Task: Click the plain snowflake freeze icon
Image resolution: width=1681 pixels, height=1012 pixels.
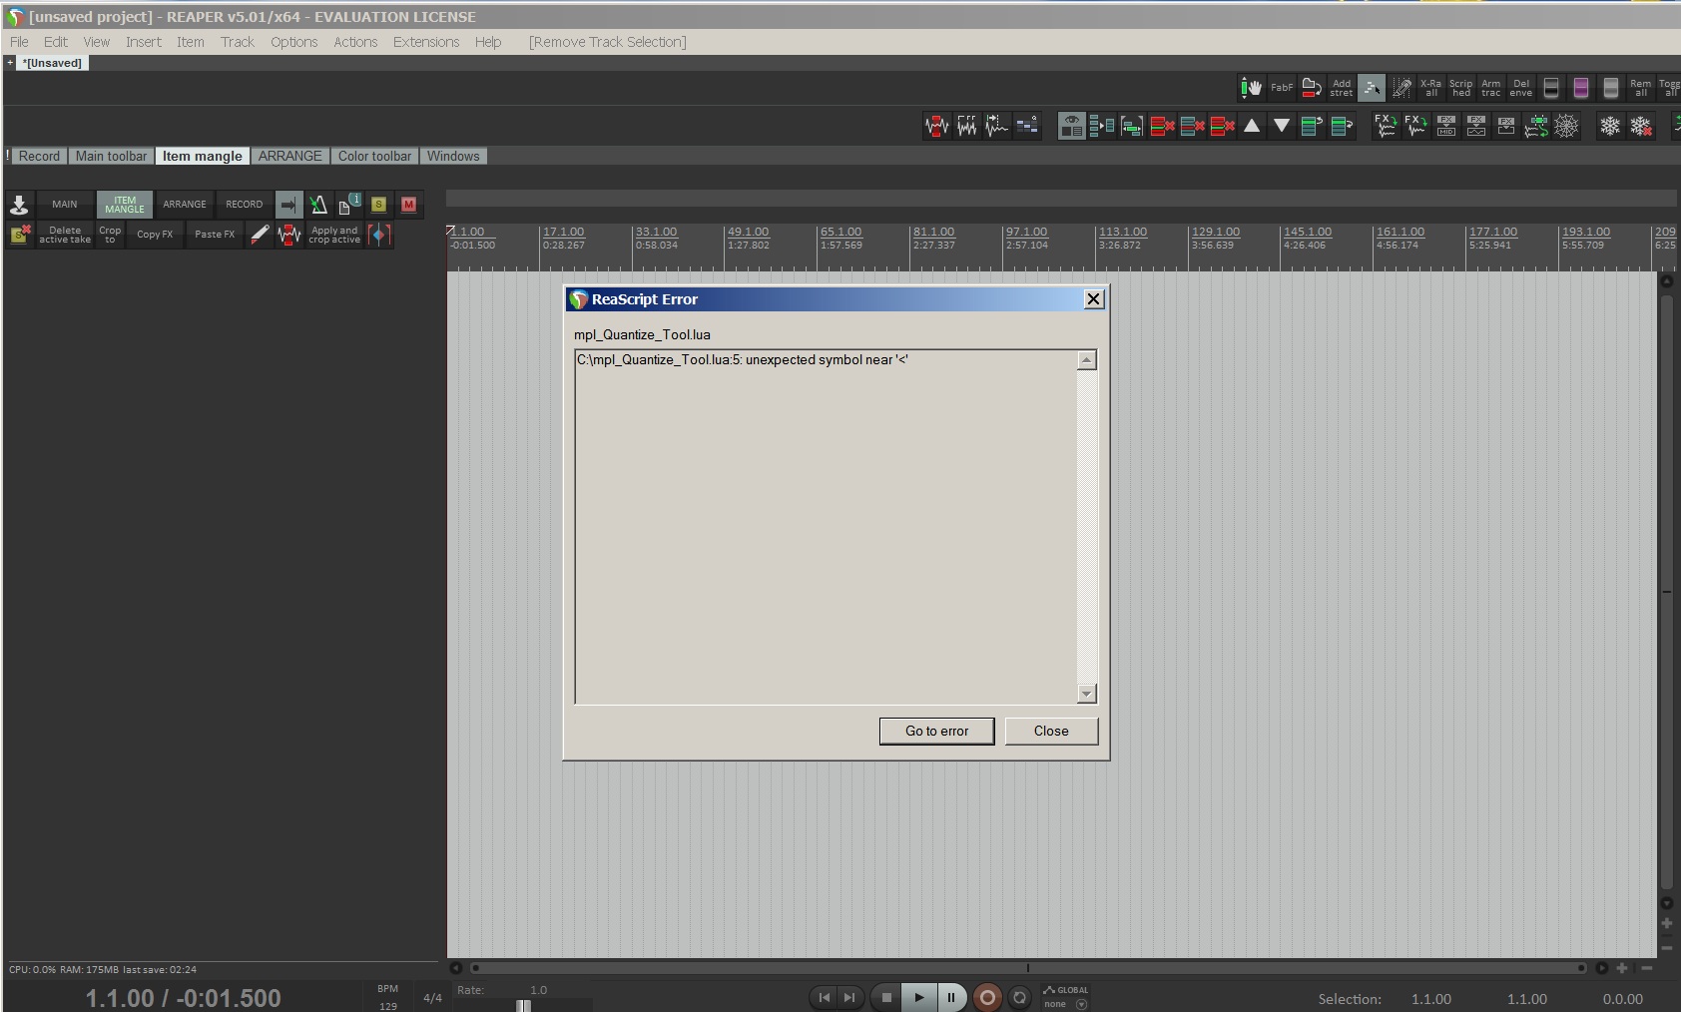Action: click(1610, 126)
